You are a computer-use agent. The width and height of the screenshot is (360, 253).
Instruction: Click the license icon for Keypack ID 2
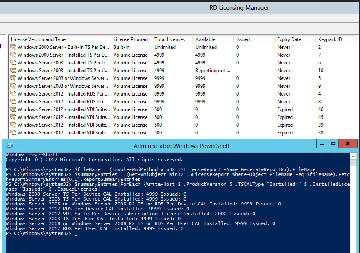click(x=14, y=47)
